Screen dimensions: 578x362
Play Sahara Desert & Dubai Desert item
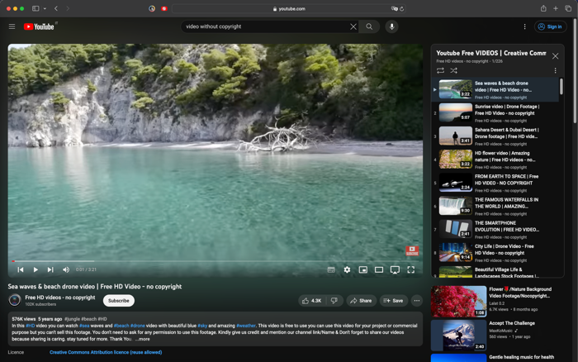point(495,136)
